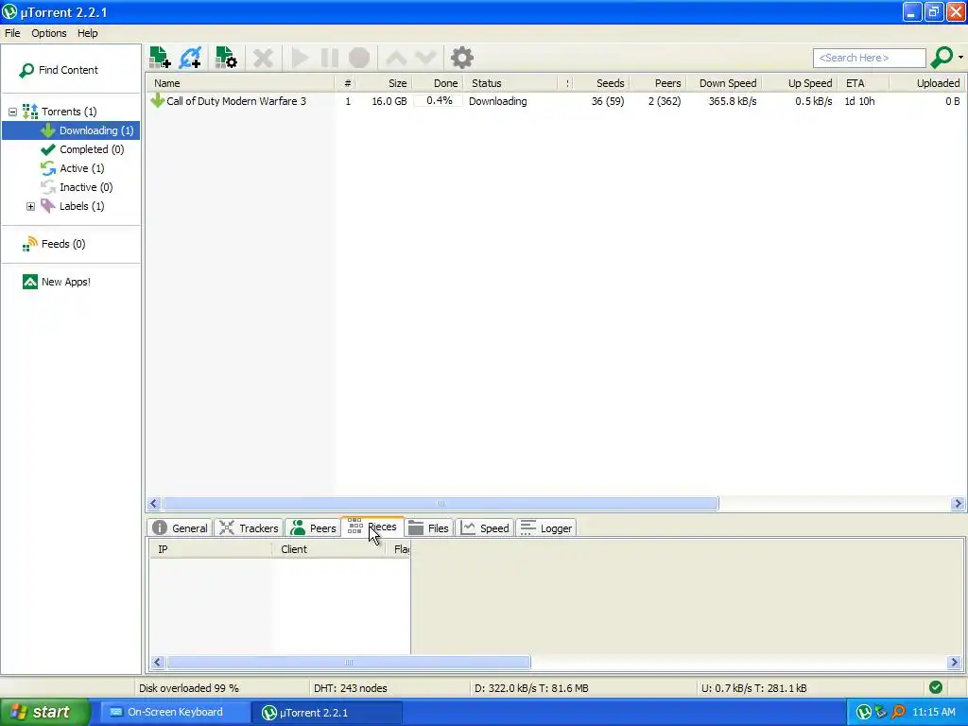Click the Stop torrent icon

point(359,58)
